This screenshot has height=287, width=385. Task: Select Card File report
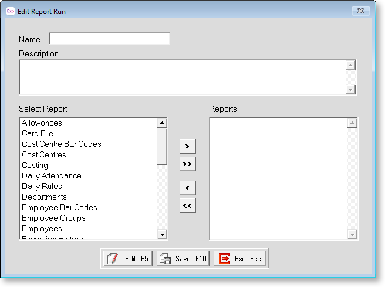tap(38, 134)
